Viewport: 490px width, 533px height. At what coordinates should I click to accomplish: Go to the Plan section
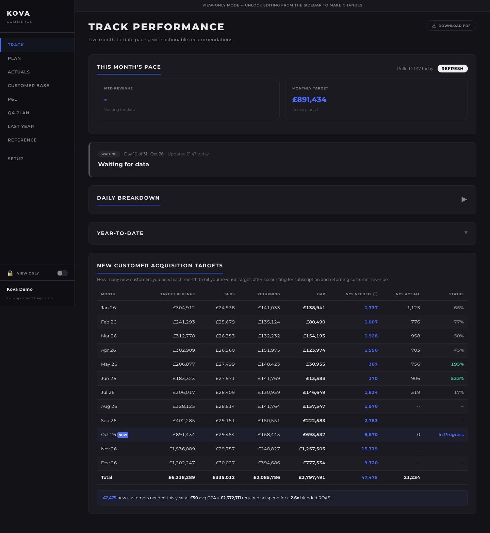click(x=37, y=59)
